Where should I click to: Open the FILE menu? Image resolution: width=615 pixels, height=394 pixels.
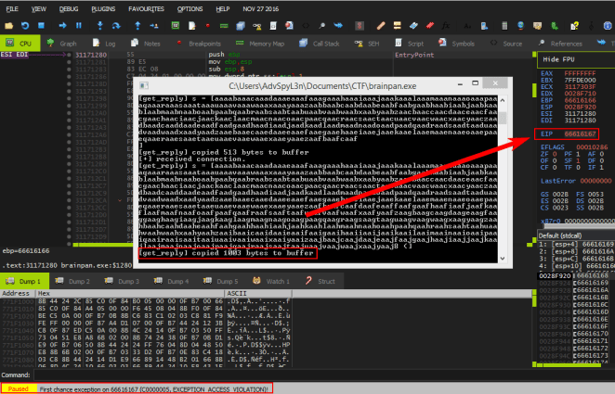pos(12,8)
